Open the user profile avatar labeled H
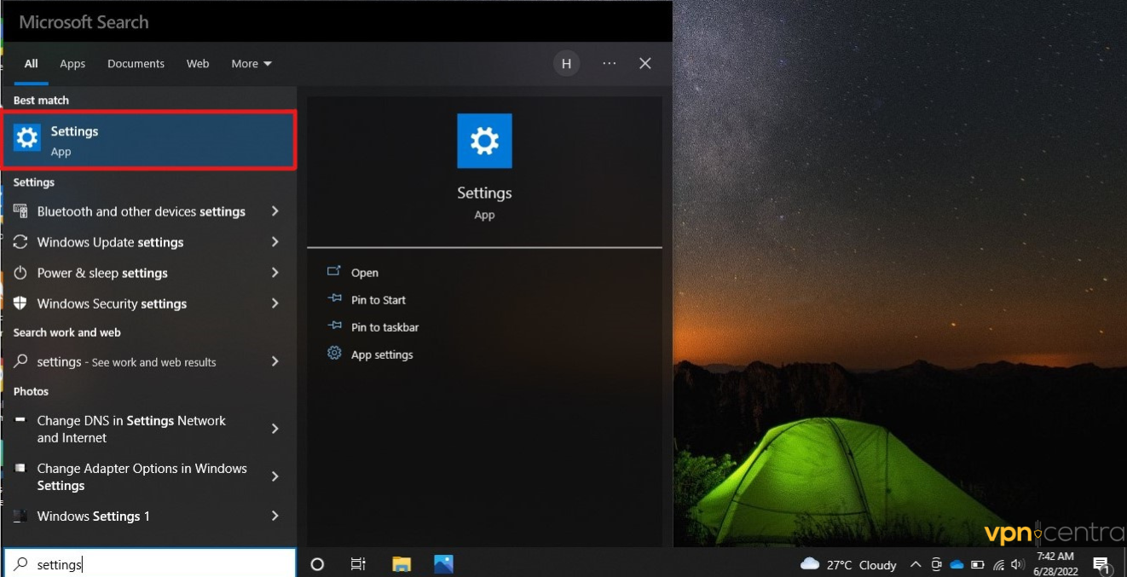 coord(566,63)
